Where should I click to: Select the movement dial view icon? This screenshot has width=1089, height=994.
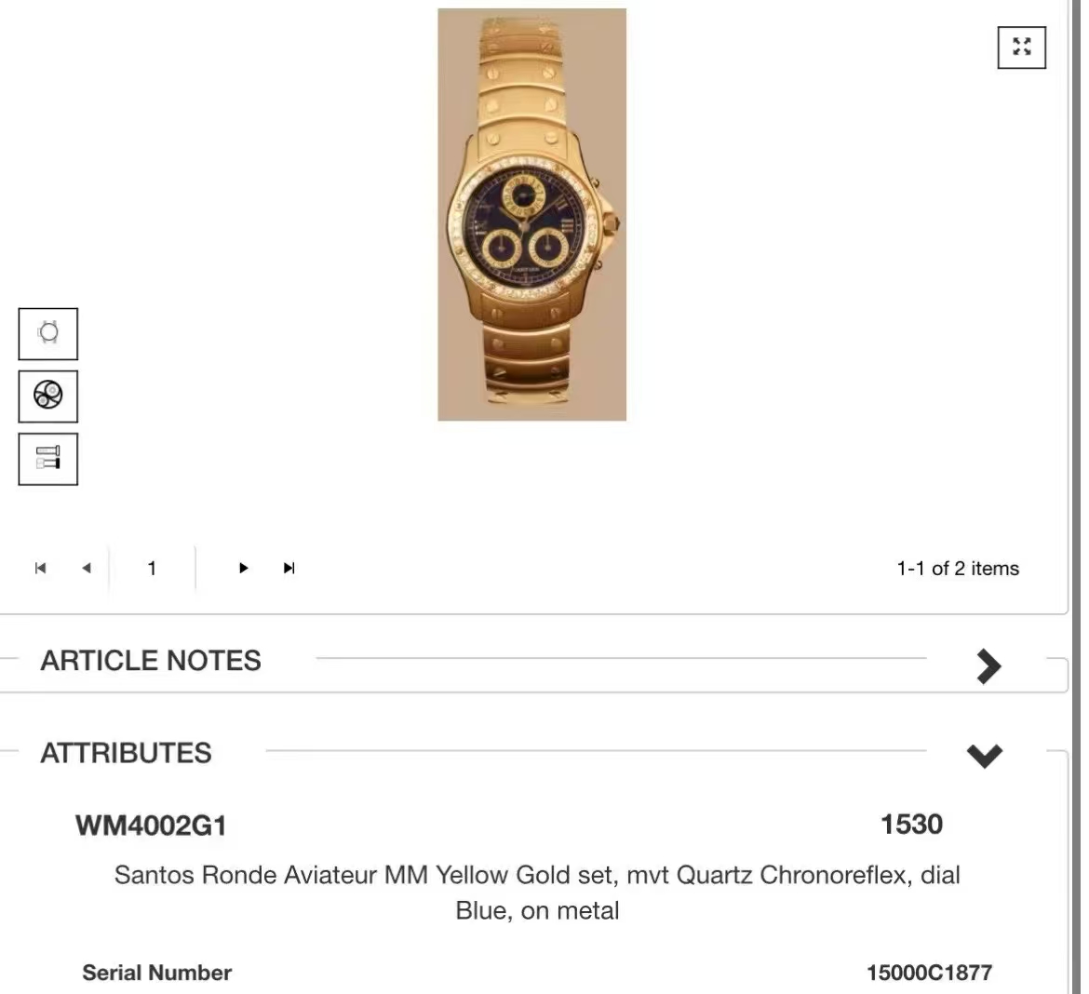coord(47,396)
